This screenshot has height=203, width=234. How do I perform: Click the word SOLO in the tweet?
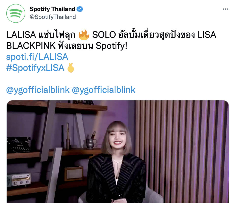click(x=104, y=35)
